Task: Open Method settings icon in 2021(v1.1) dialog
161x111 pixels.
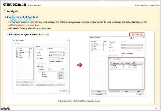Action: 142,45
